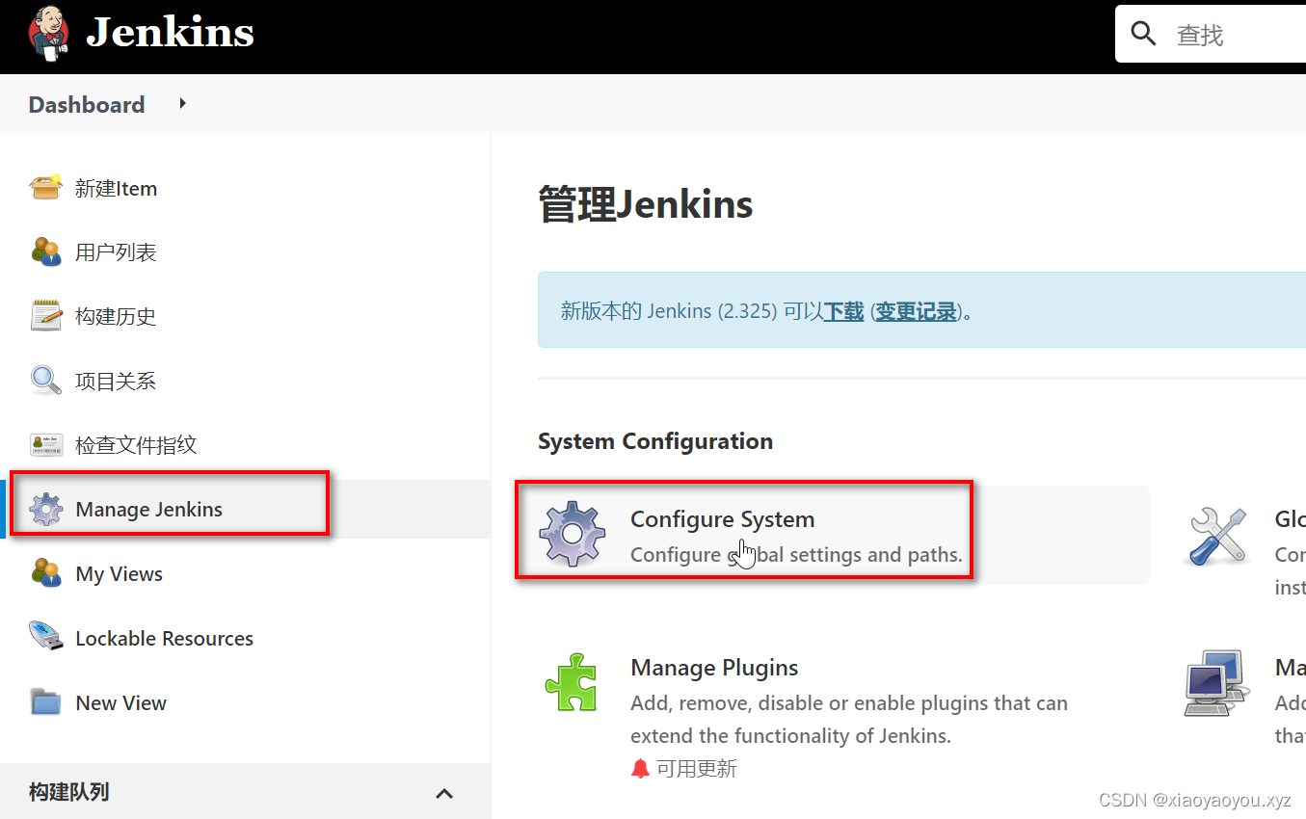
Task: Click the New View folder icon
Action: click(x=46, y=702)
